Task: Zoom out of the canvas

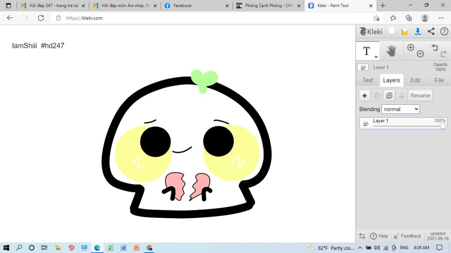Action: [420, 54]
